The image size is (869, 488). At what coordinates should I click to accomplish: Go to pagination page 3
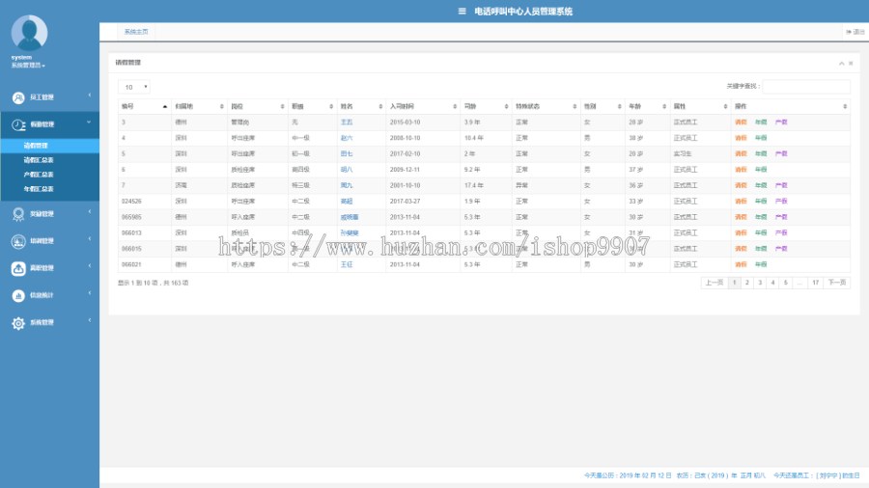click(760, 283)
